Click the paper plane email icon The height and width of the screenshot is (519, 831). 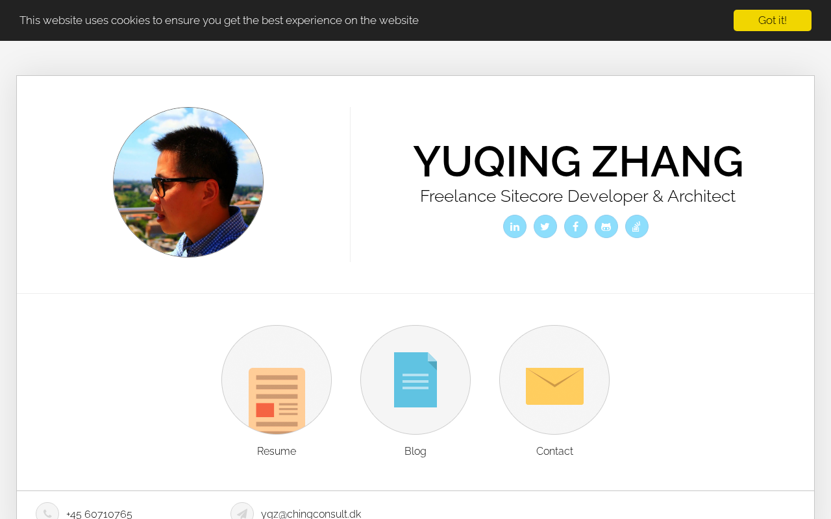[x=242, y=511]
